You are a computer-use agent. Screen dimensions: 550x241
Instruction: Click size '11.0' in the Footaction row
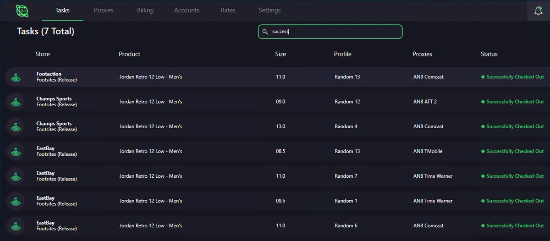point(280,77)
